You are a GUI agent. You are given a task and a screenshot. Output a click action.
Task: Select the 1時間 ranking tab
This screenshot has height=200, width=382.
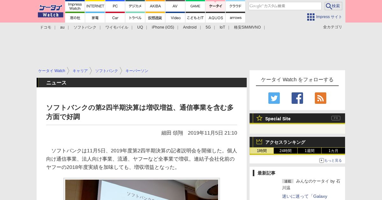262,151
